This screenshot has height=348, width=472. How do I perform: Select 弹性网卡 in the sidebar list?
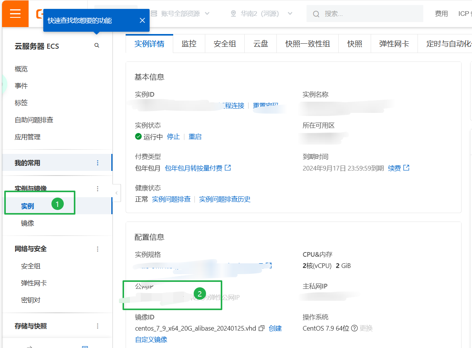34,283
